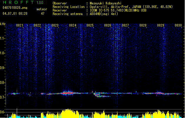
Task: Click the curved echo trail below 0.7 after 0825
Action: pyautogui.click(x=102, y=95)
